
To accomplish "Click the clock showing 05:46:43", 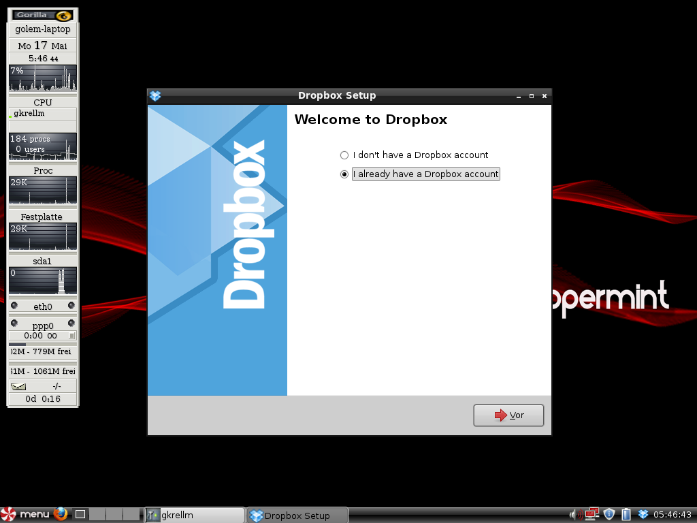I will pyautogui.click(x=673, y=513).
